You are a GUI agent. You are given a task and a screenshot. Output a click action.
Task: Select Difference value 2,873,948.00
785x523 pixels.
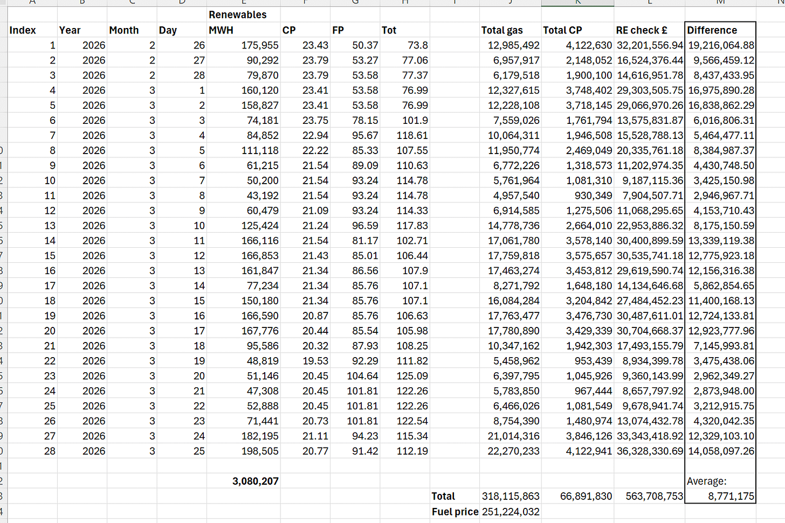(720, 390)
